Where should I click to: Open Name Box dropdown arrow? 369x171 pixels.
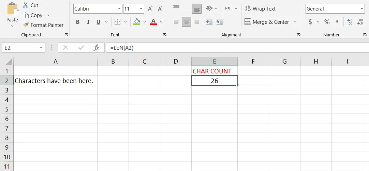(x=41, y=48)
